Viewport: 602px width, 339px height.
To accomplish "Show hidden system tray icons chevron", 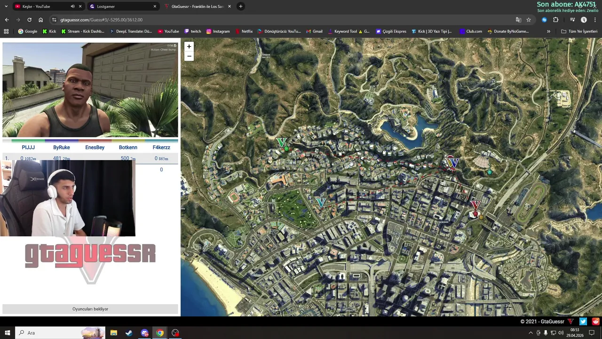I will [x=531, y=333].
